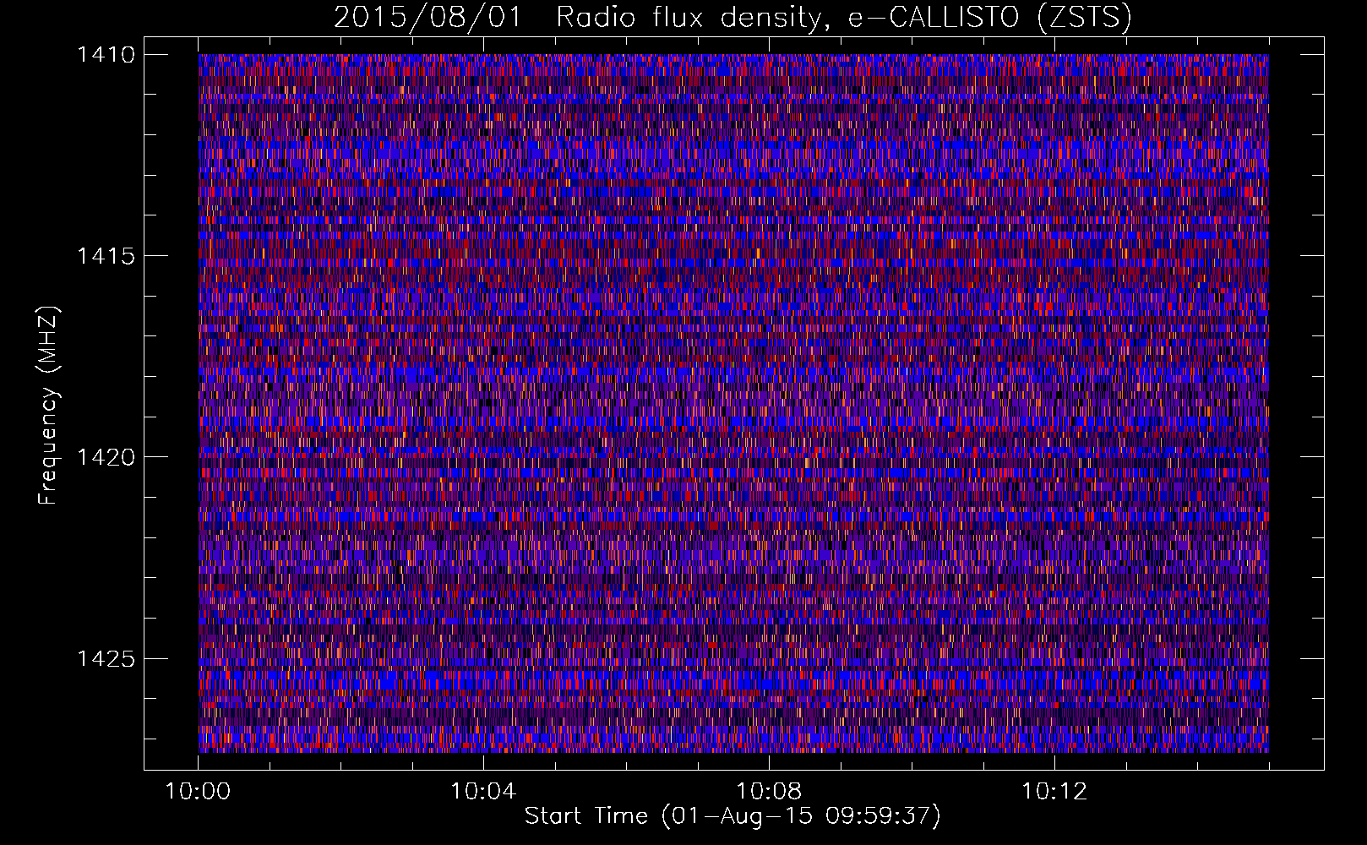This screenshot has width=1367, height=845.
Task: Click the 1425 frequency tick label
Action: coord(106,658)
